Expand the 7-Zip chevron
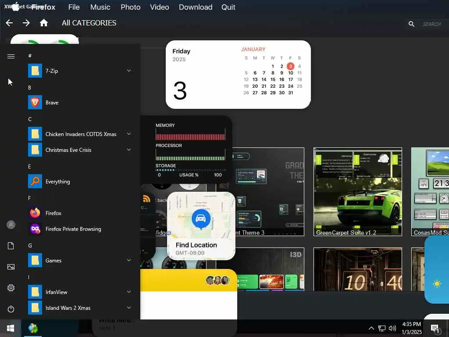This screenshot has width=449, height=337. [x=129, y=71]
